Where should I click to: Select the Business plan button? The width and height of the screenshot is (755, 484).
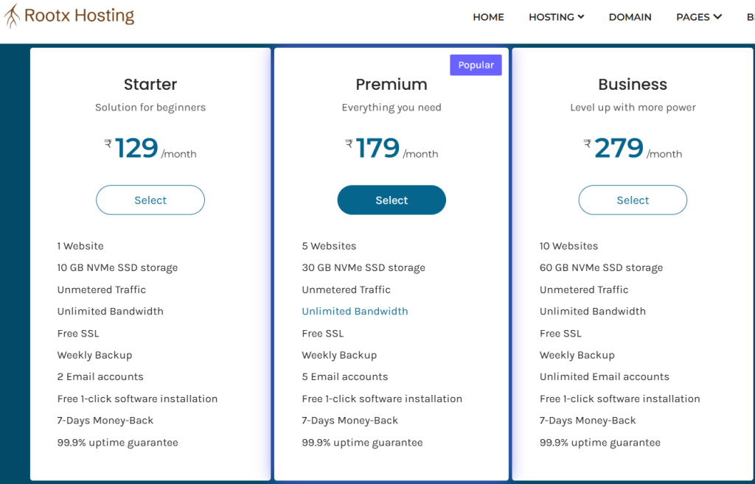point(633,200)
